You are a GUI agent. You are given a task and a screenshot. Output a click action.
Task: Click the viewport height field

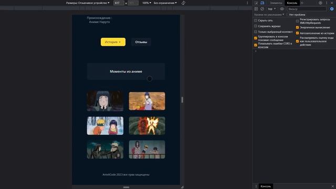(133, 3)
